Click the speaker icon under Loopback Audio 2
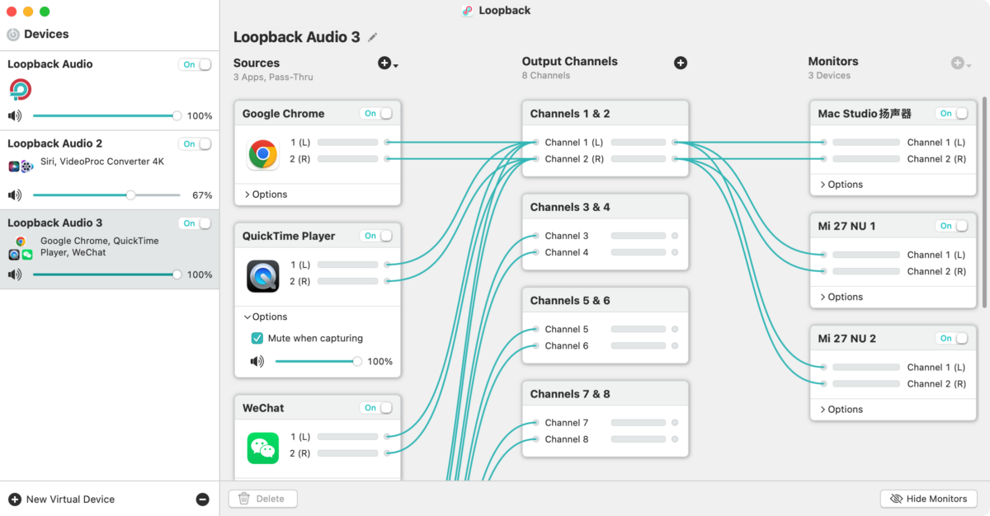 pos(15,195)
